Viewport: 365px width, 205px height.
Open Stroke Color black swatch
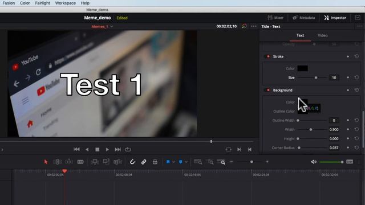coord(303,68)
